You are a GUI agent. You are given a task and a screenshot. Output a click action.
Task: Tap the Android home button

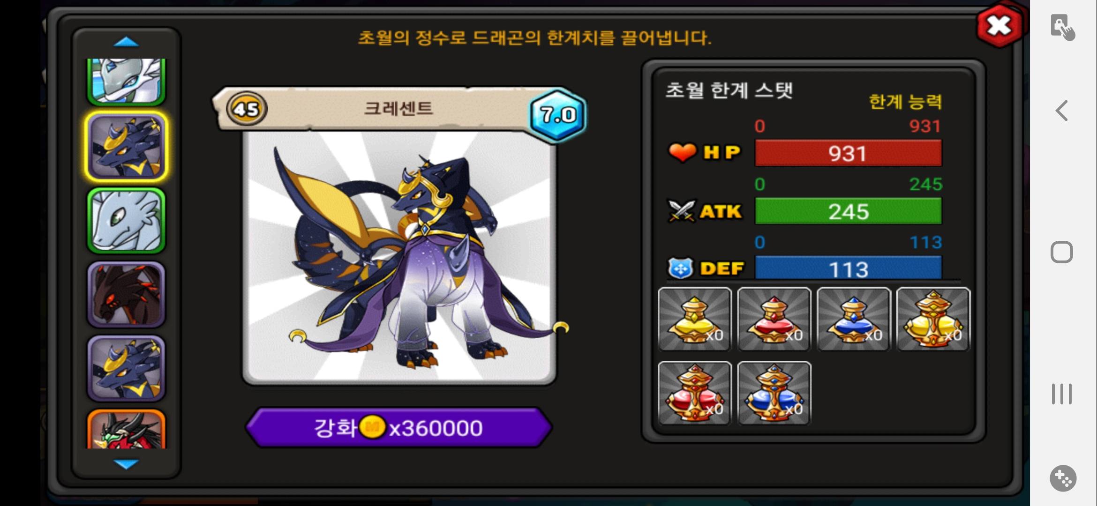tap(1062, 253)
